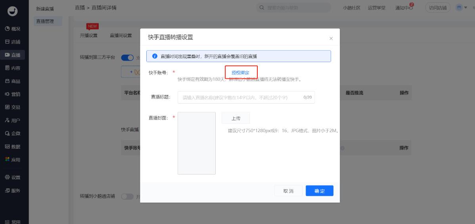Open the 常用 shortcuts item
Viewport: 475px width, 224px height.
(x=13, y=222)
